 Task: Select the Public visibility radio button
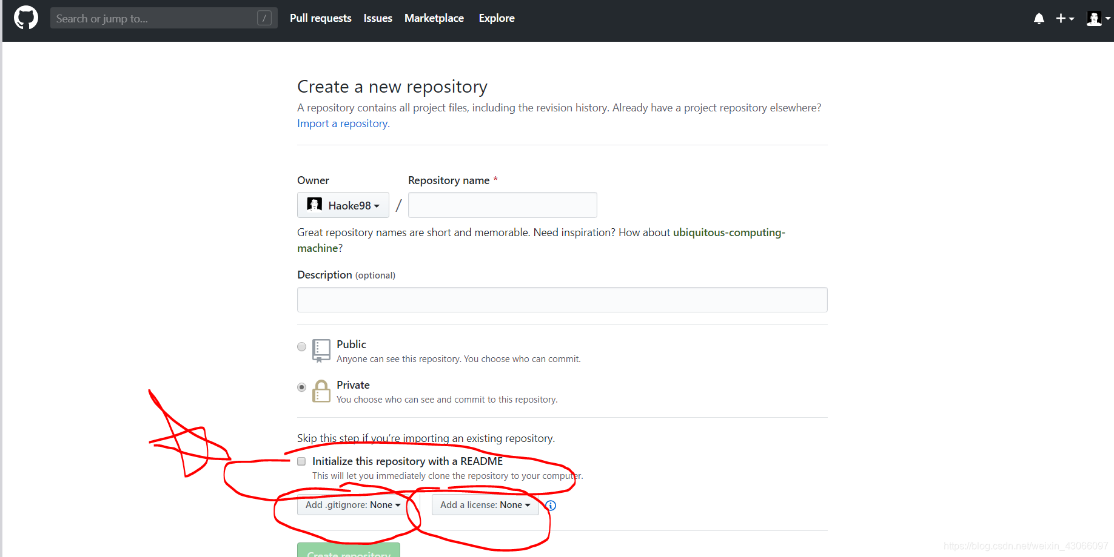click(x=301, y=346)
